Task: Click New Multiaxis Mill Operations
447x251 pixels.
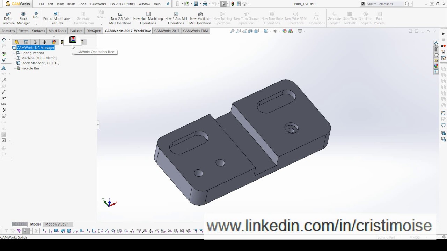Action: pos(200,18)
